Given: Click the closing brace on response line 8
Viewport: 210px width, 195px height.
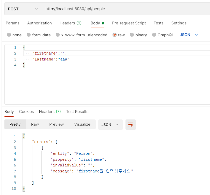Looking at the screenshot, I should tap(42, 177).
